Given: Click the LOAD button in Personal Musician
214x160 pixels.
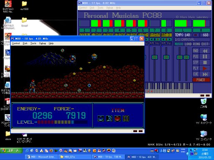Looking at the screenshot, I should (x=188, y=44).
